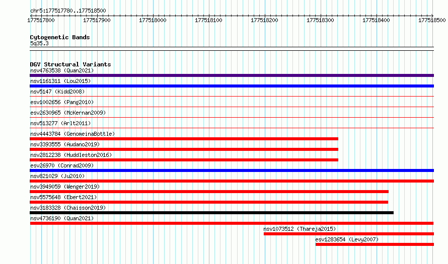The height and width of the screenshot is (264, 448).
Task: Click ruler position 177517900
Action: click(x=97, y=20)
